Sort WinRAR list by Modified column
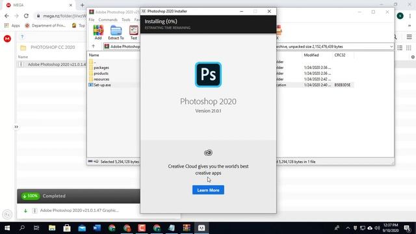The height and width of the screenshot is (234, 416). tap(311, 55)
